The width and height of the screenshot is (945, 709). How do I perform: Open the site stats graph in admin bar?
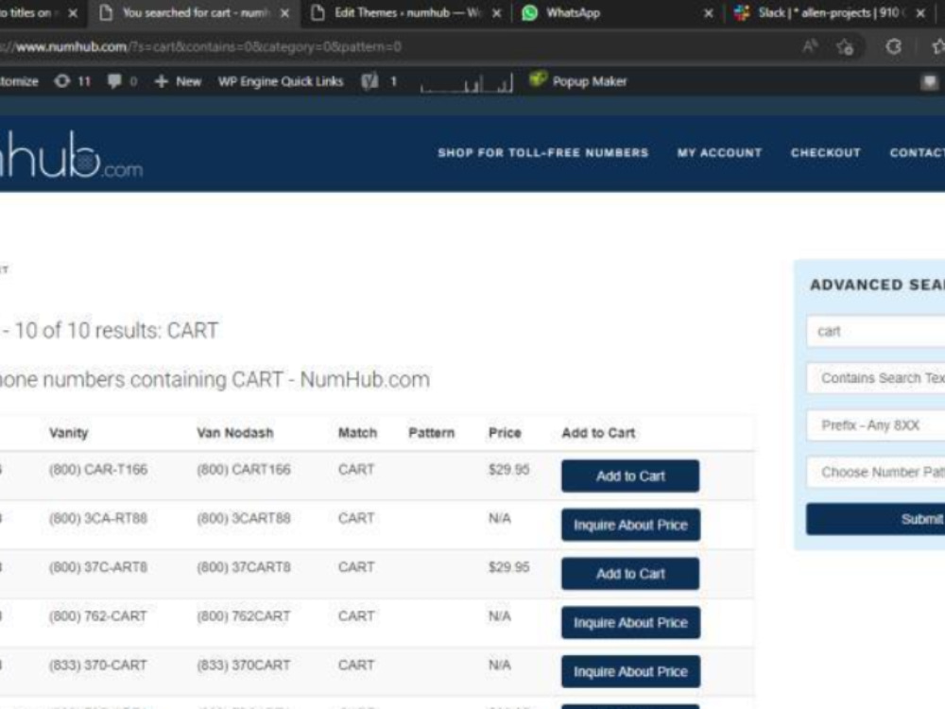coord(467,82)
